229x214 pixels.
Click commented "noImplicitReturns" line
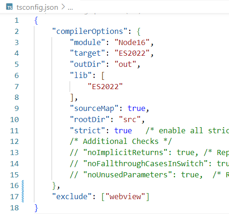pyautogui.click(x=149, y=153)
